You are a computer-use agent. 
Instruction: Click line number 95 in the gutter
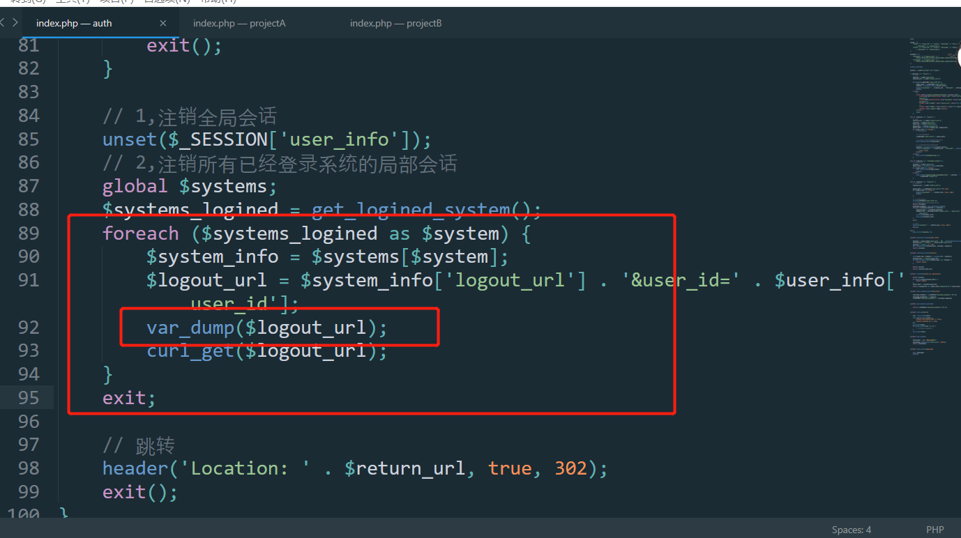pos(28,397)
